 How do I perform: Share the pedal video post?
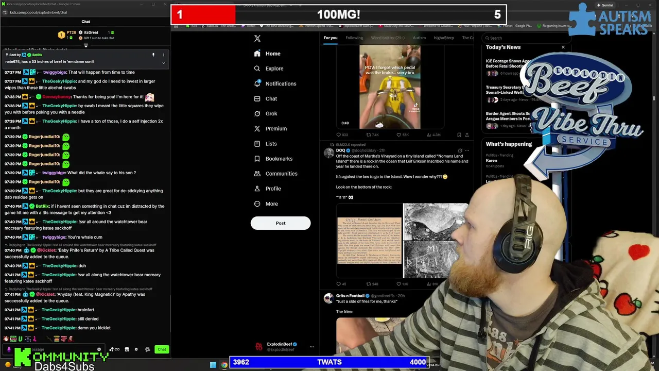[x=467, y=135]
